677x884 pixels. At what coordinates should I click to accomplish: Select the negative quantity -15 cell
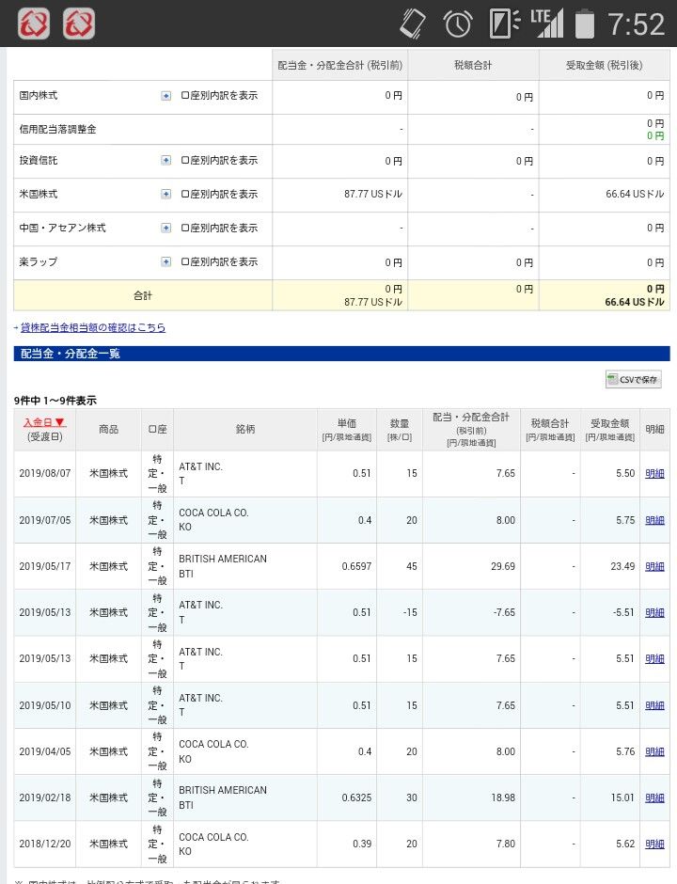[400, 613]
